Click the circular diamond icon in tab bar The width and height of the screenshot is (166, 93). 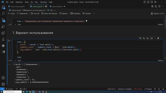(x=152, y=6)
